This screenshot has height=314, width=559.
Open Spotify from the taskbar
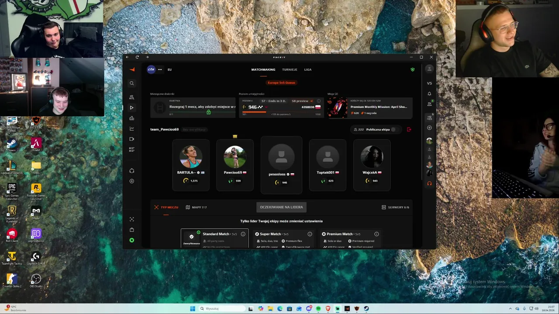coord(318,309)
